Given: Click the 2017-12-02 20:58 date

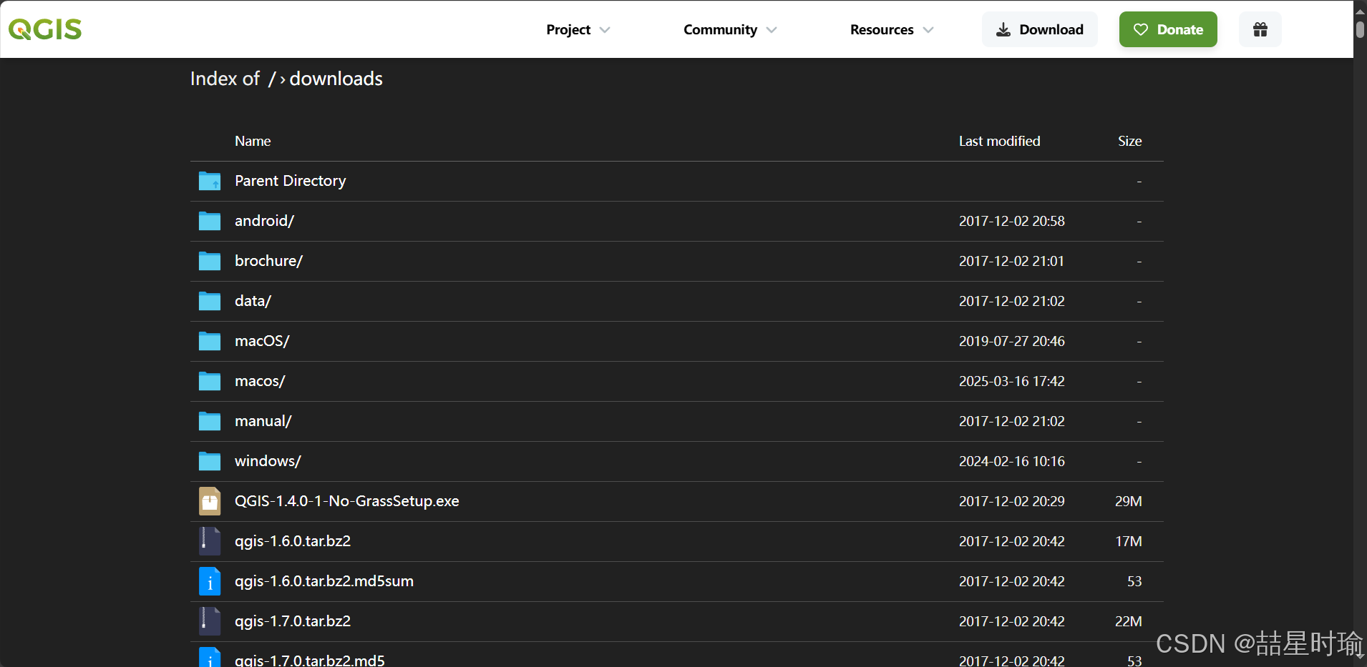Looking at the screenshot, I should 1012,221.
